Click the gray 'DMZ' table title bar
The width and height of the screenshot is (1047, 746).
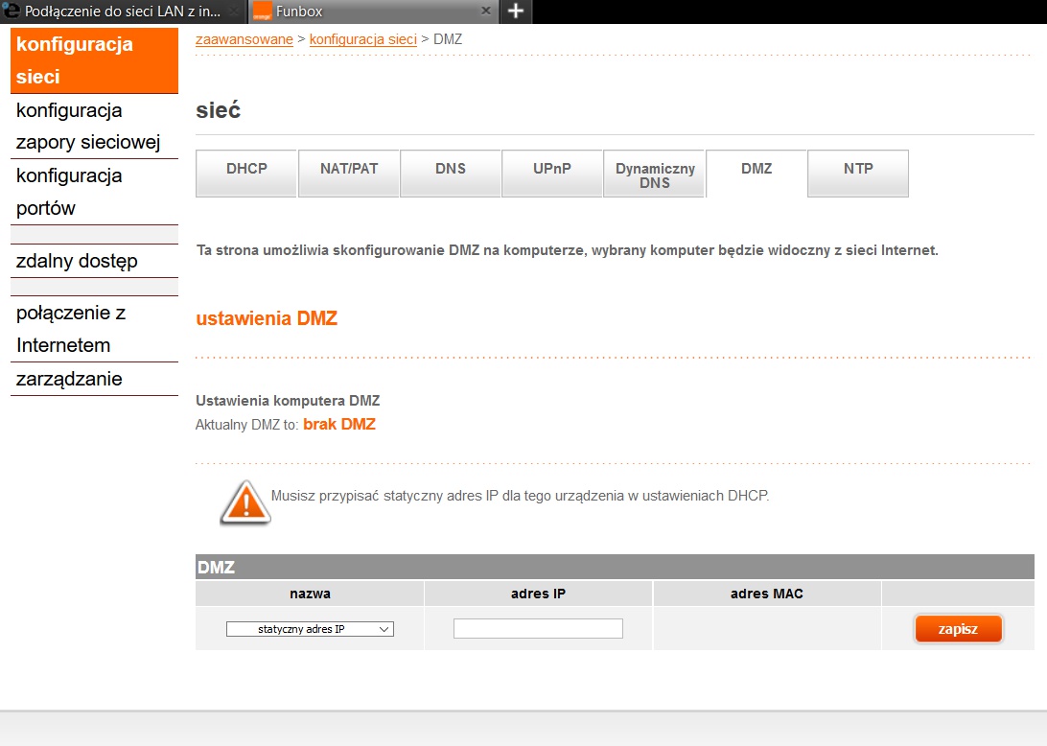(x=615, y=567)
